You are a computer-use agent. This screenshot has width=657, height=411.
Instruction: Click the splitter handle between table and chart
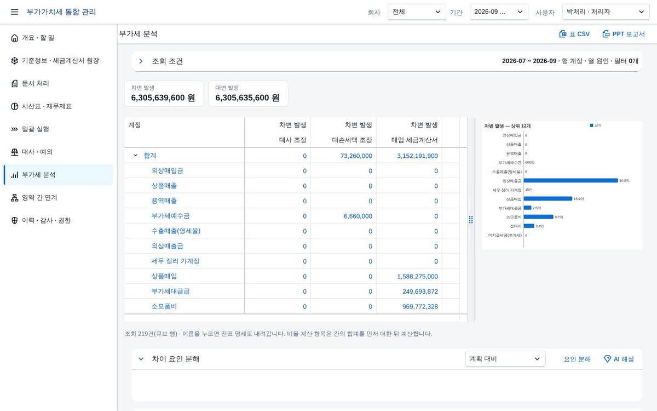tap(471, 219)
